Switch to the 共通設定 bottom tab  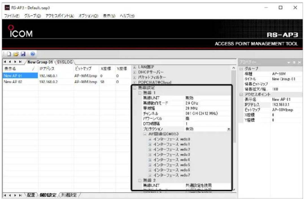69,195
